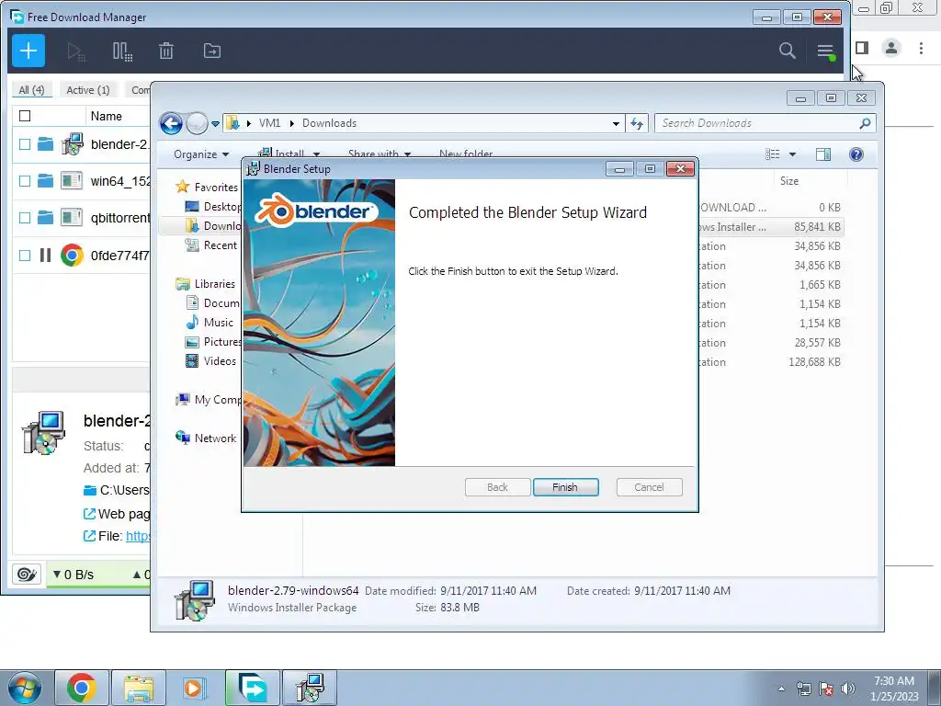Show hidden system tray icons
Screen dimensions: 941x706
[x=781, y=689]
